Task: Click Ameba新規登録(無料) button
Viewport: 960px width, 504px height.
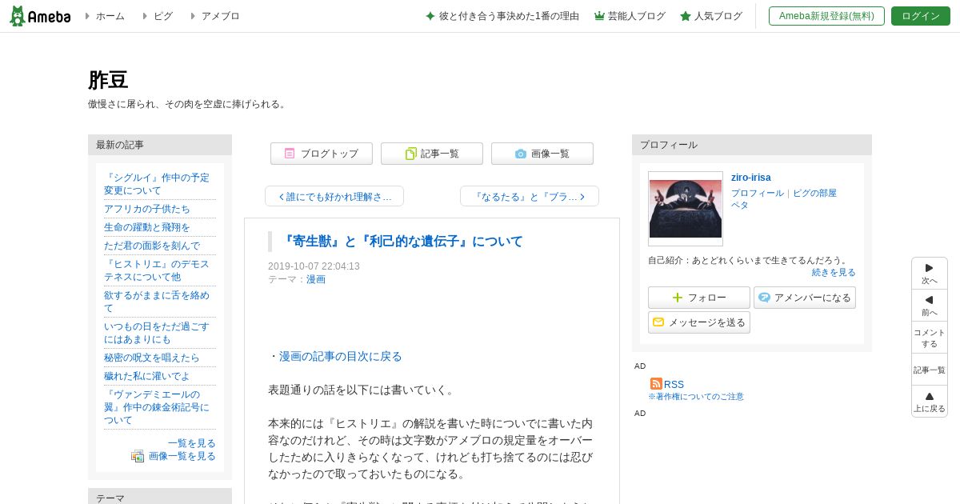Action: click(826, 16)
